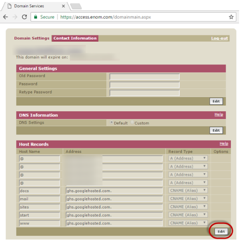Close the Domain Services tab
246x240 pixels.
[x=63, y=6]
